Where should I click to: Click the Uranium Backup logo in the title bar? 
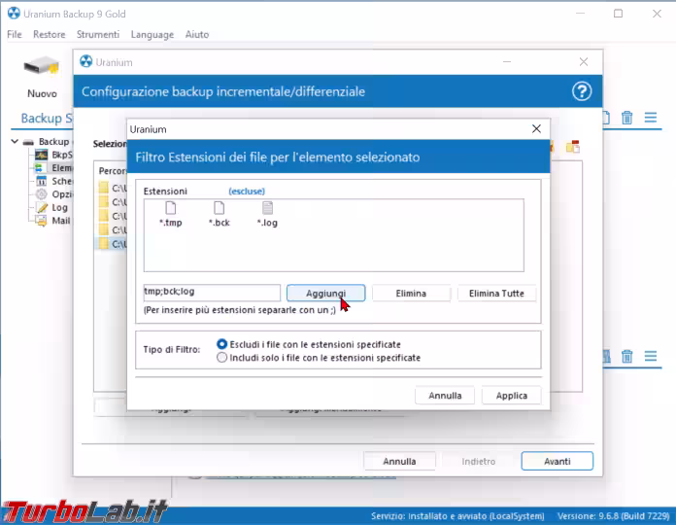point(14,14)
